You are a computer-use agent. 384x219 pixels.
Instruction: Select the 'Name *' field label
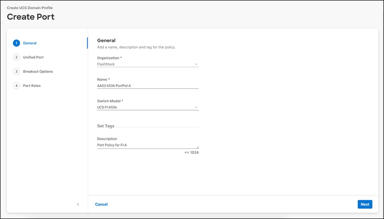click(x=103, y=79)
